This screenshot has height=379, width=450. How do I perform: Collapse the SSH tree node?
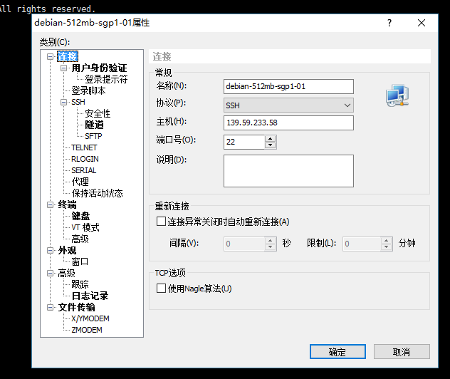tap(63, 102)
